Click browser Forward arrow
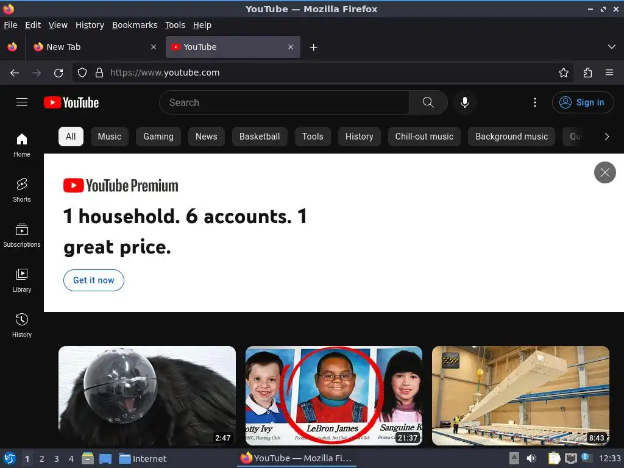Image resolution: width=624 pixels, height=468 pixels. [37, 73]
